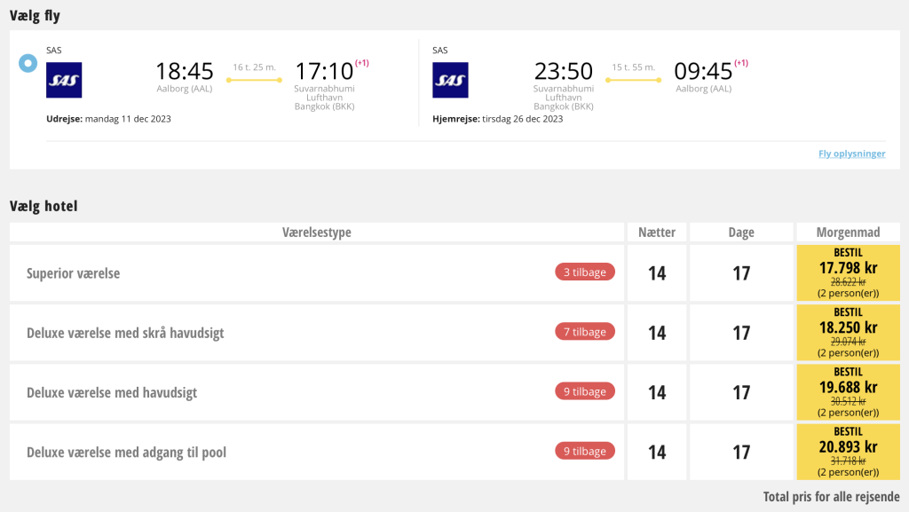The image size is (909, 512).
Task: Click '9 tilbage' badge on pool row
Action: (x=585, y=451)
